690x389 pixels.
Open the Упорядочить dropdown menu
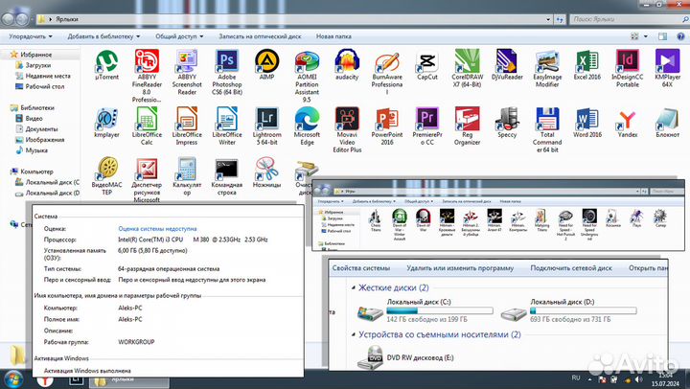[x=31, y=36]
